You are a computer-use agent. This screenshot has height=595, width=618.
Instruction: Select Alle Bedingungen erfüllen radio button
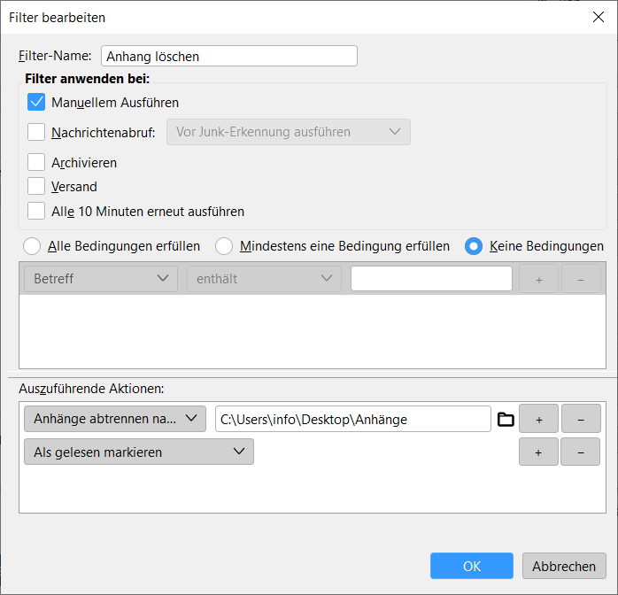tap(32, 246)
